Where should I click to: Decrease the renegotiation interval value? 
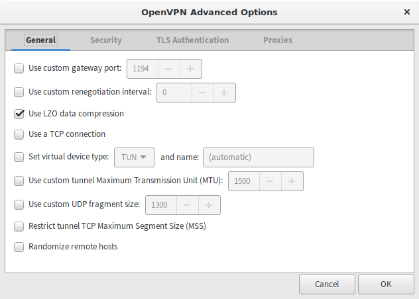pos(203,93)
